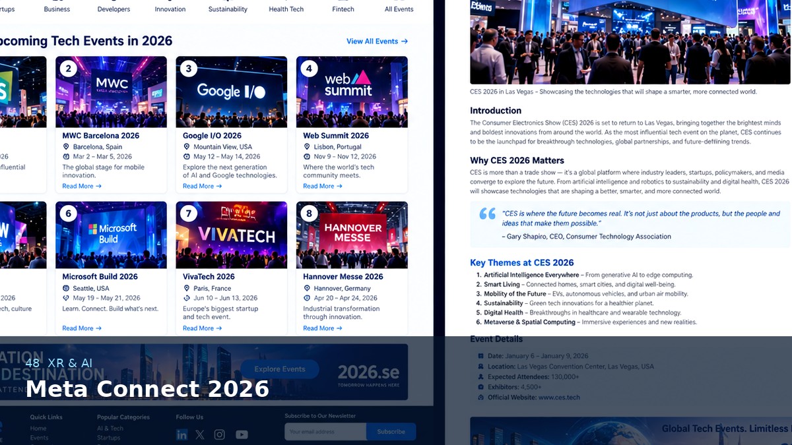Image resolution: width=792 pixels, height=445 pixels.
Task: Click the 2026.se banner logo
Action: pos(368,372)
